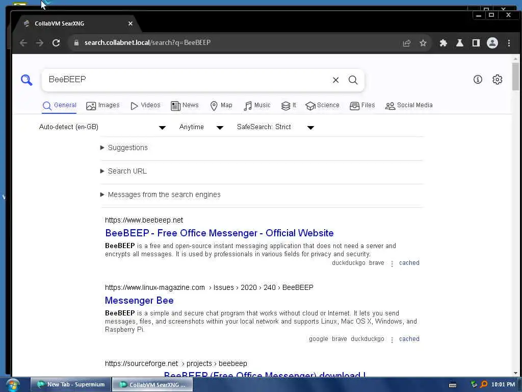Click the network tray icon
The image size is (522, 392).
(x=474, y=384)
